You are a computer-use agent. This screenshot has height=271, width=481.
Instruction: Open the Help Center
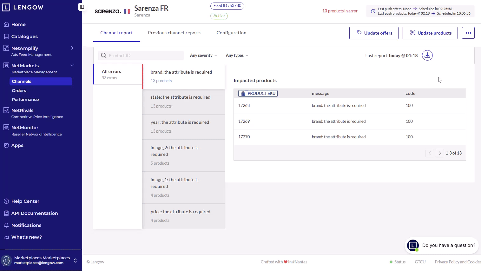(25, 201)
